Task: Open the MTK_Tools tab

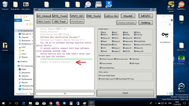Action: (60, 16)
